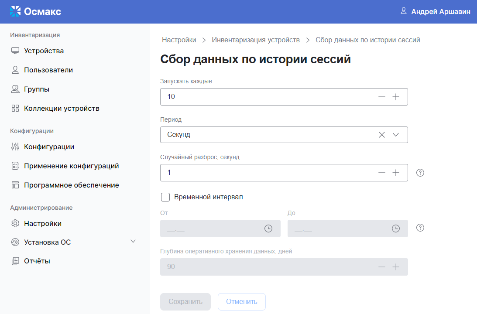Click the Осмакс logo icon

point(16,11)
